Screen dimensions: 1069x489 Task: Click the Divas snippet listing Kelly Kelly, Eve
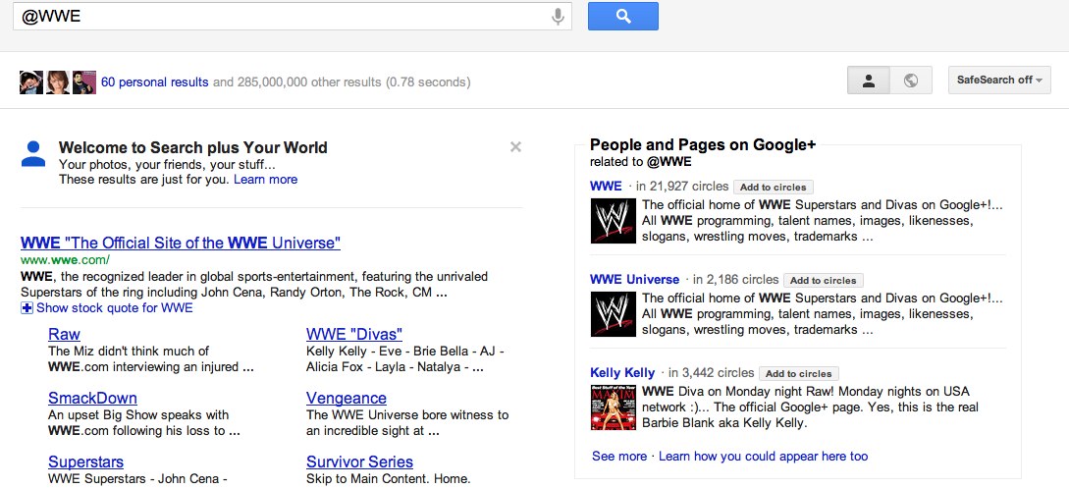[x=405, y=359]
